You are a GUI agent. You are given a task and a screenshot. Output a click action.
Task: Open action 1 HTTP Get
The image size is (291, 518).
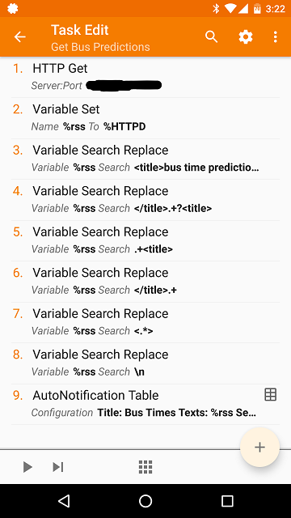tap(145, 78)
